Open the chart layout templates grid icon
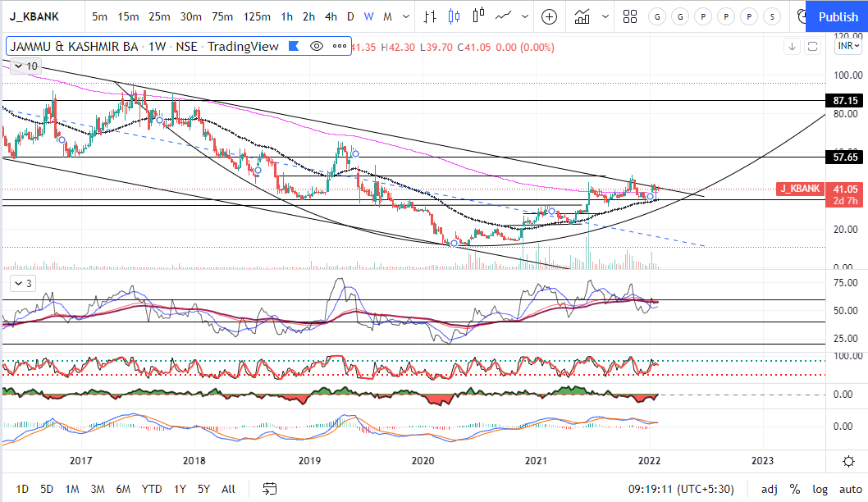 [x=630, y=16]
